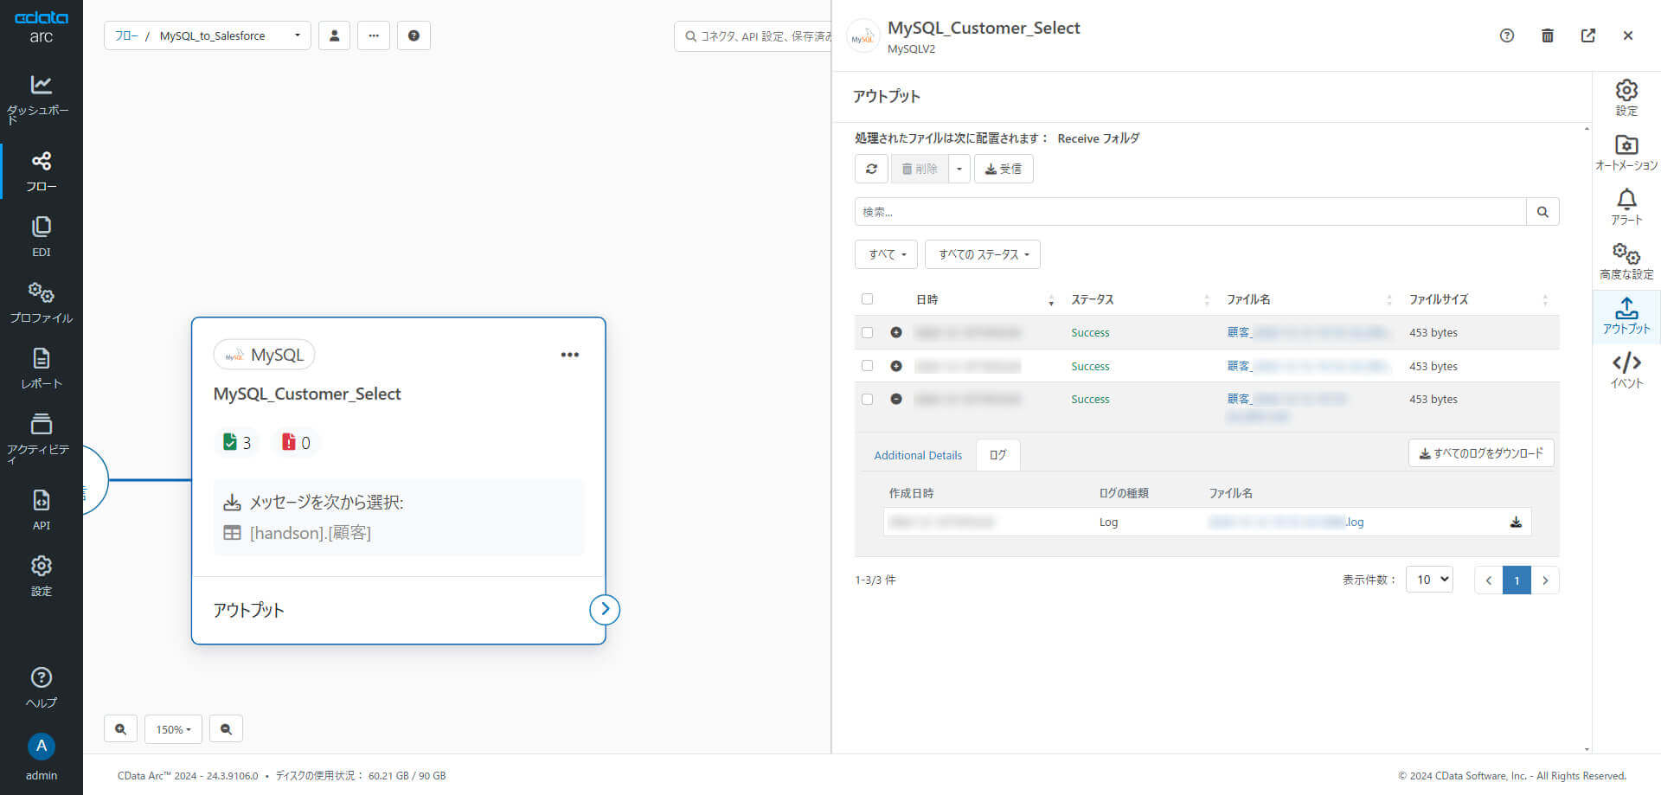Click the flow toolbar question mark icon
Viewport: 1661px width, 795px height.
click(414, 35)
